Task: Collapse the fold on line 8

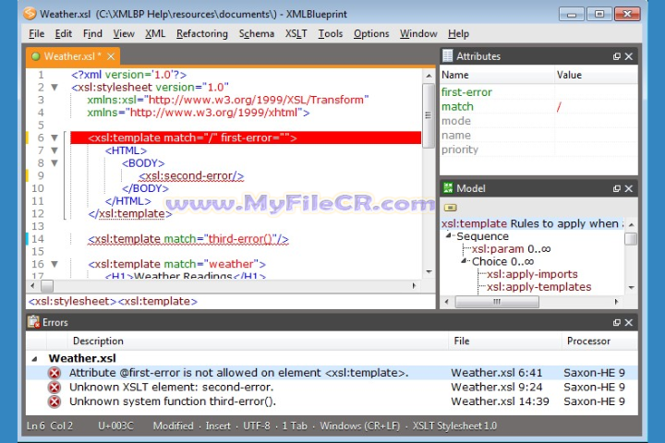Action: point(54,162)
